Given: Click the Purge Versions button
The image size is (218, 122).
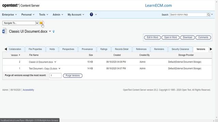Looking at the screenshot, I should pyautogui.click(x=73, y=76).
